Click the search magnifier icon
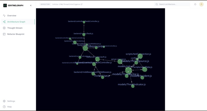 (x=157, y=4)
